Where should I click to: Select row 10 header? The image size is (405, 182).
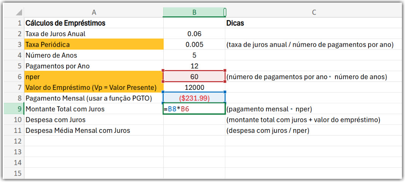13,120
